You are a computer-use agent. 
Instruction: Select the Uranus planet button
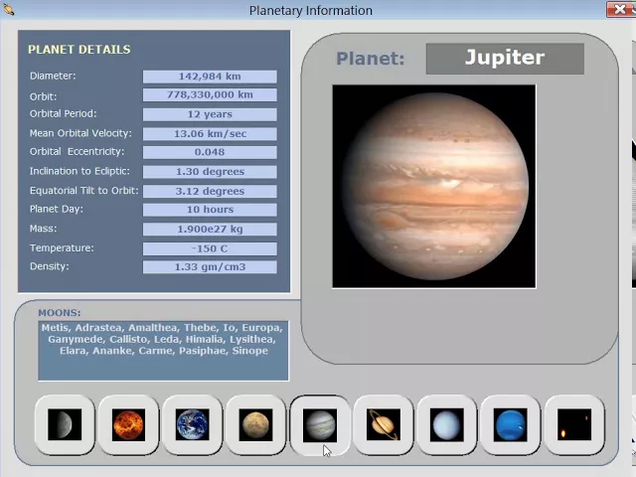tap(447, 424)
